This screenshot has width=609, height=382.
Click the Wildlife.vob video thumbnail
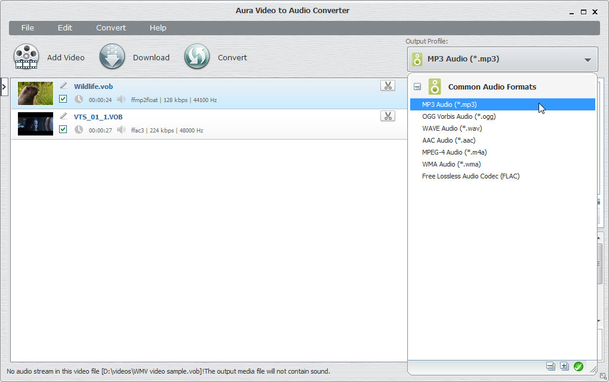pyautogui.click(x=35, y=93)
